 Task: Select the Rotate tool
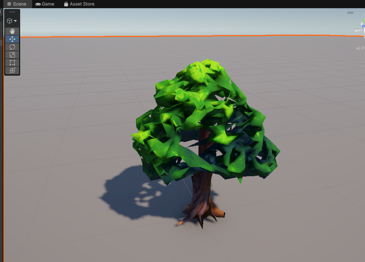tap(12, 47)
